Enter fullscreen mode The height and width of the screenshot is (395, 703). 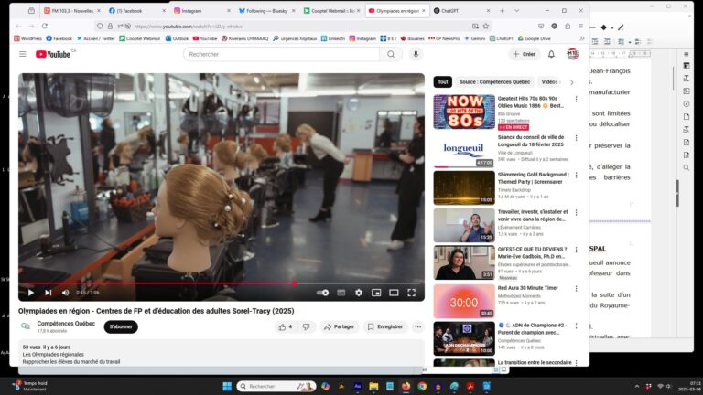[x=411, y=293]
